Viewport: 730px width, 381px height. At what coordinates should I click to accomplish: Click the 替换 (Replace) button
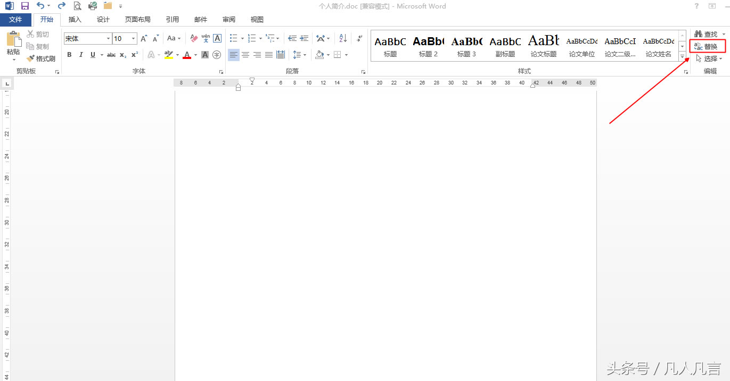click(x=707, y=47)
